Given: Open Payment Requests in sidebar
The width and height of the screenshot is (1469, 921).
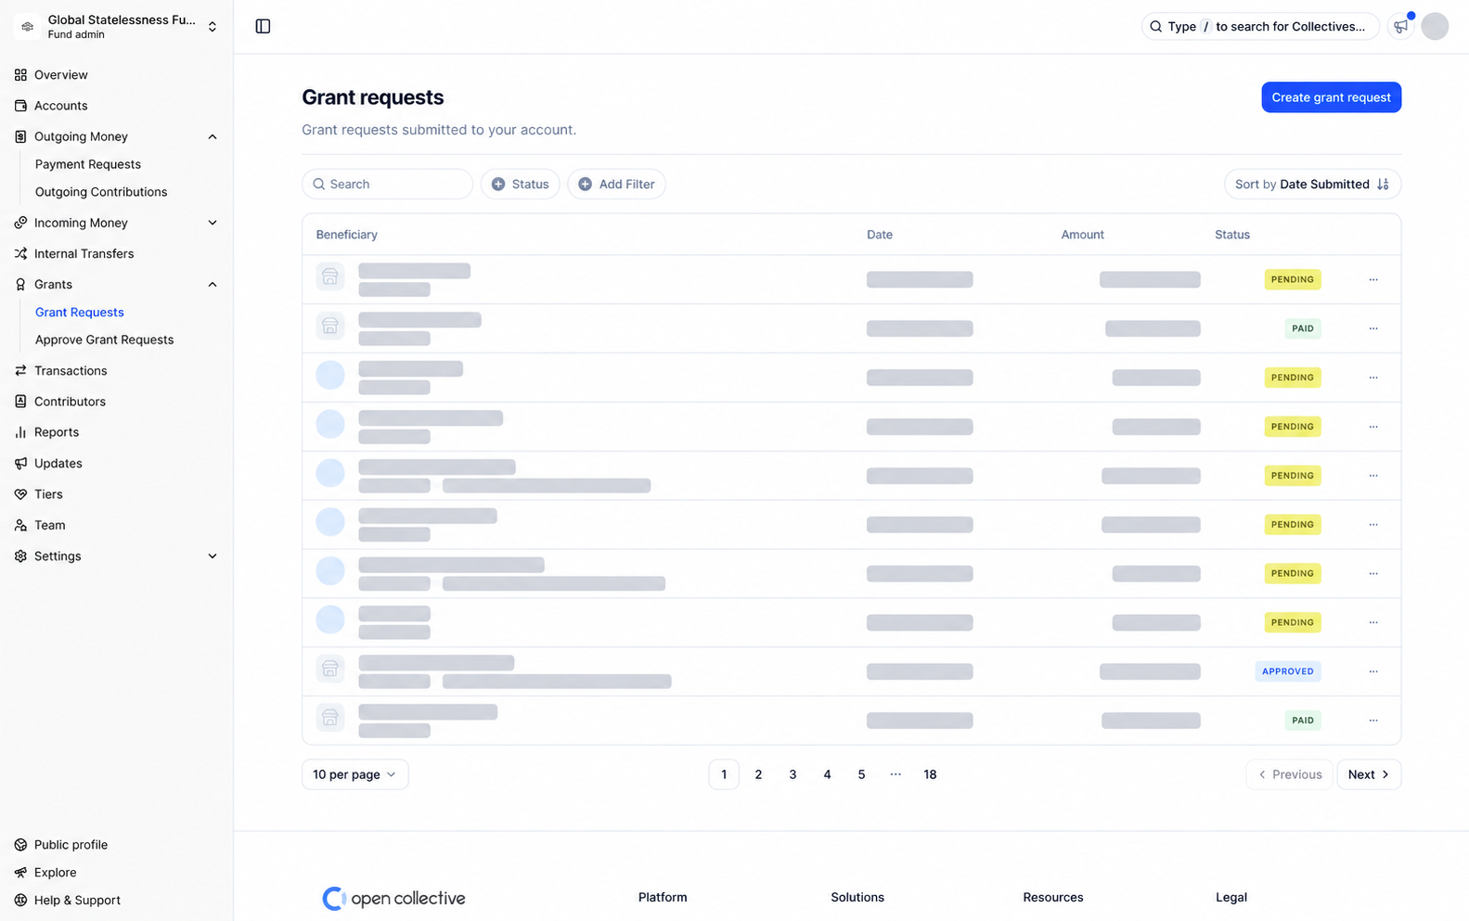Looking at the screenshot, I should point(88,164).
